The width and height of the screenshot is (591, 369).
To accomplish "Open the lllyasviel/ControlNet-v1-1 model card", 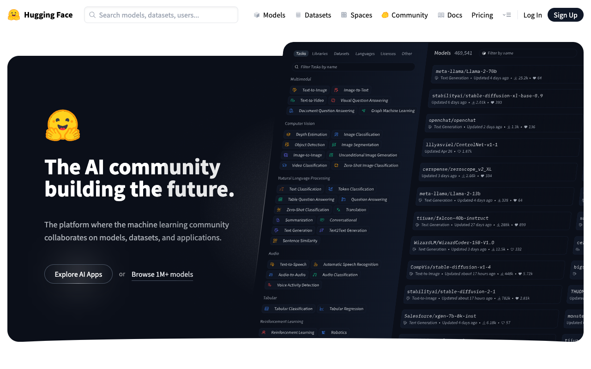I will click(x=501, y=148).
